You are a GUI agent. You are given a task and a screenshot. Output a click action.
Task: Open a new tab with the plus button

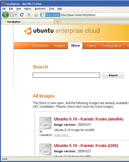57,22
